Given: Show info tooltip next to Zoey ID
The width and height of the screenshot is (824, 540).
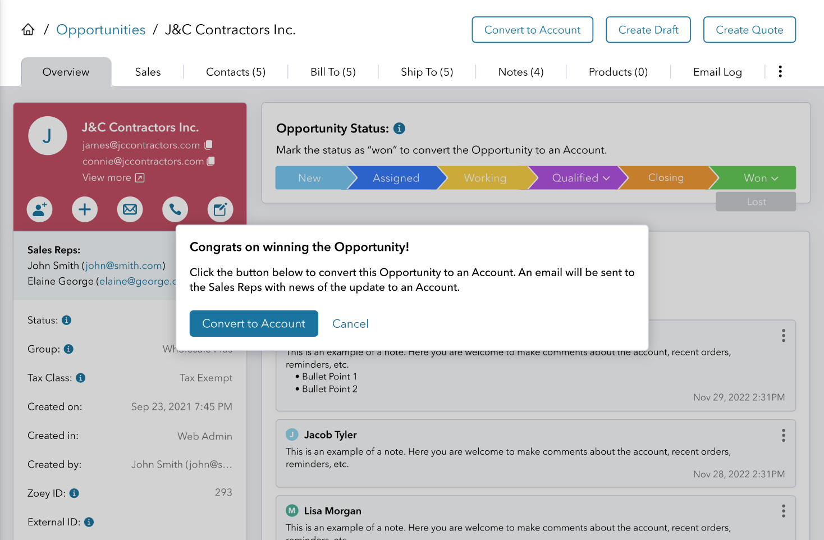Looking at the screenshot, I should [x=74, y=493].
